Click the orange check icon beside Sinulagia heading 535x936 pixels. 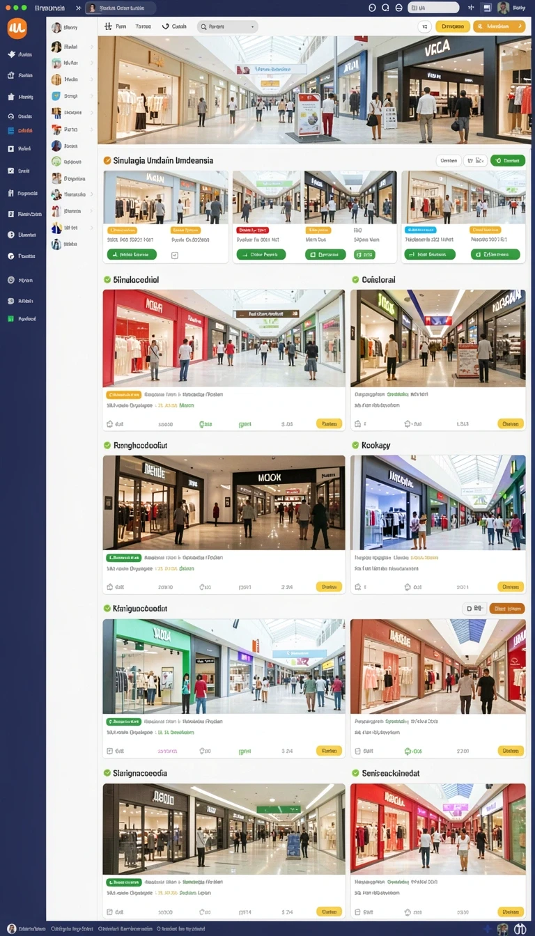click(107, 160)
